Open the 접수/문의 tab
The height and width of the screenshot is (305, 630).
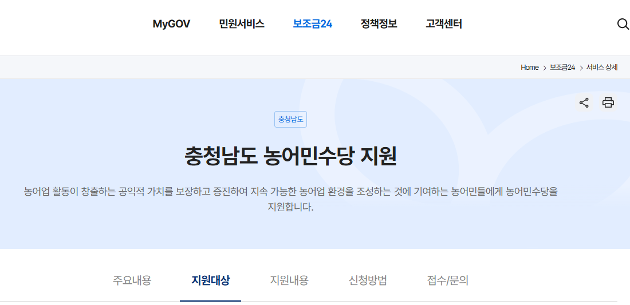click(x=448, y=280)
